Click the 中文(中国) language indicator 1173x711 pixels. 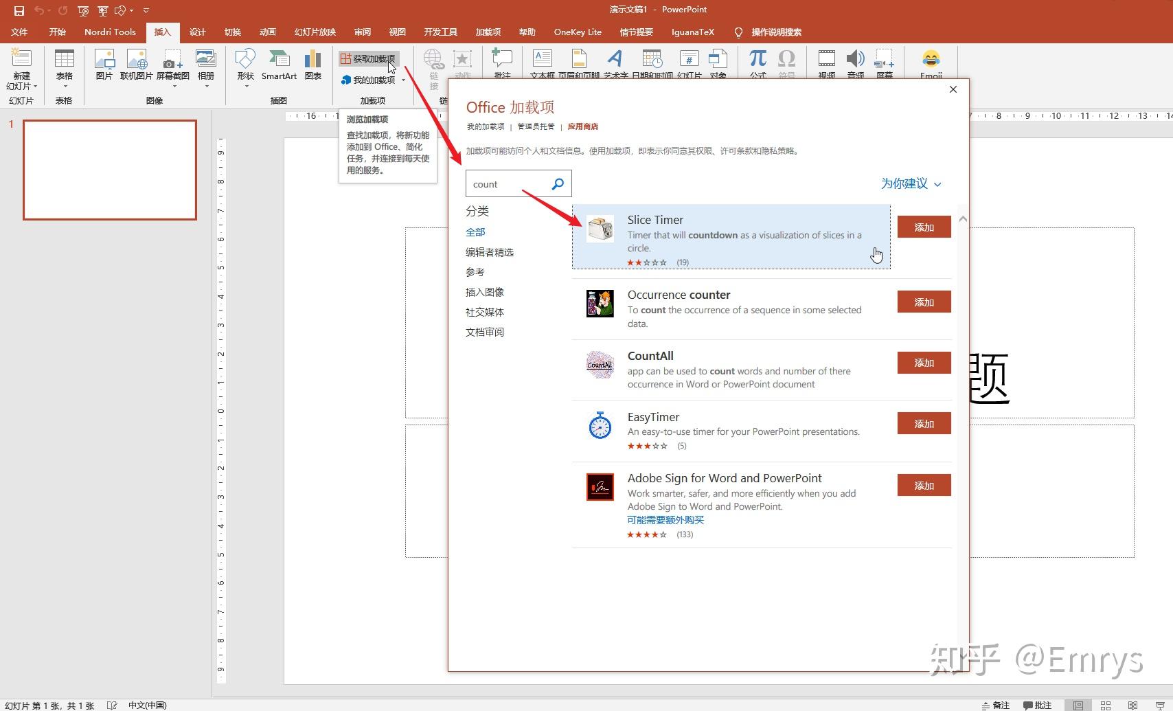pyautogui.click(x=148, y=705)
